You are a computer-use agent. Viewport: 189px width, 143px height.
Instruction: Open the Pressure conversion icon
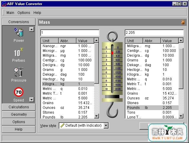coord(19,75)
